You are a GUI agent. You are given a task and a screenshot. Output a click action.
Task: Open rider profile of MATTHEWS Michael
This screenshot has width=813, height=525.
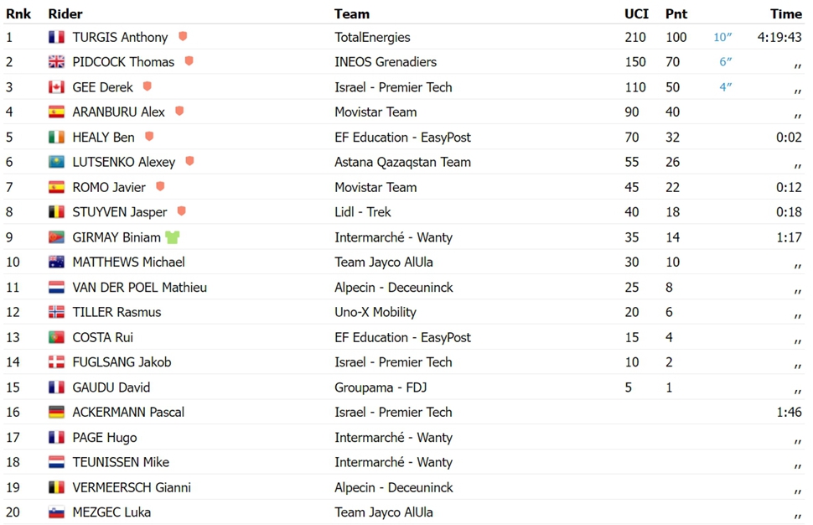128,262
